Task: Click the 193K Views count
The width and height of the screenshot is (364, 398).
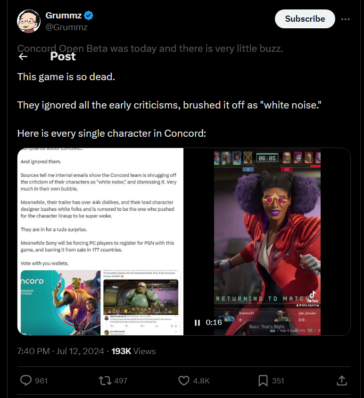Action: [133, 351]
